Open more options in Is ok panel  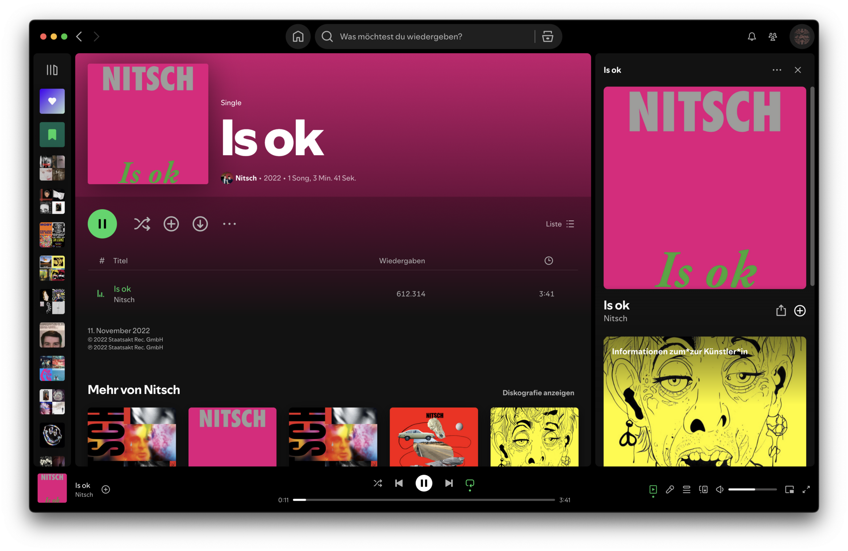tap(777, 70)
